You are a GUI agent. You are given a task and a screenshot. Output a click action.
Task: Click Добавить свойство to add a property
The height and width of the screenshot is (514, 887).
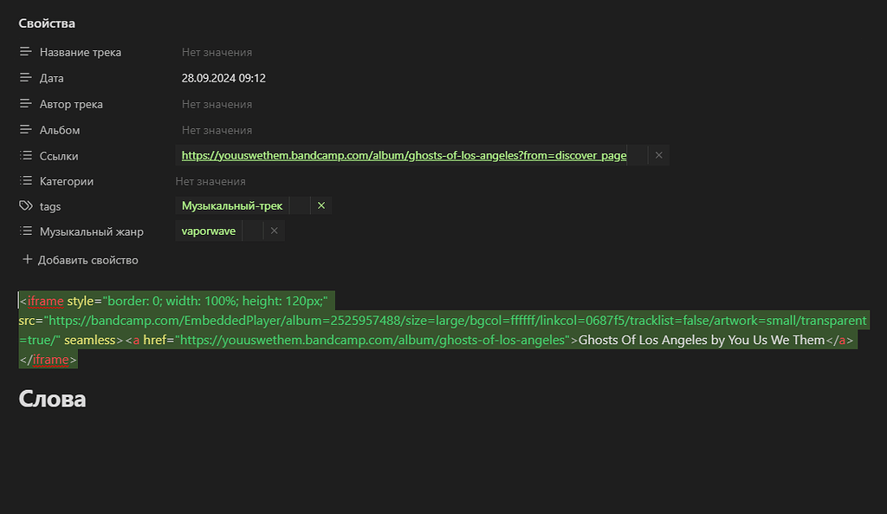pos(82,259)
